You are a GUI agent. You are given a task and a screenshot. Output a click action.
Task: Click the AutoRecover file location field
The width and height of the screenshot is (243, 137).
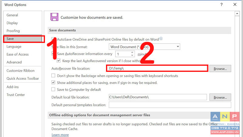point(157,68)
